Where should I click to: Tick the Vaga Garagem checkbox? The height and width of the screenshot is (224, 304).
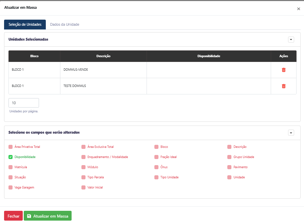(11, 187)
